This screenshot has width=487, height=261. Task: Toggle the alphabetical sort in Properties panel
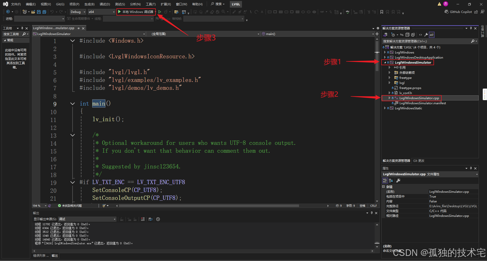(x=391, y=180)
